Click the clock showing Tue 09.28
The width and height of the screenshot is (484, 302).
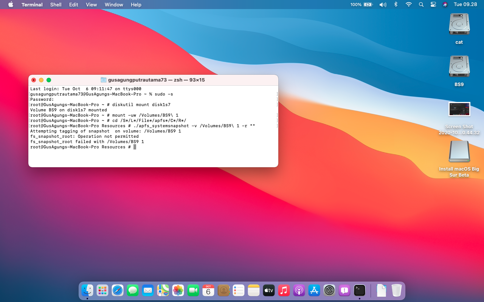[x=465, y=5]
